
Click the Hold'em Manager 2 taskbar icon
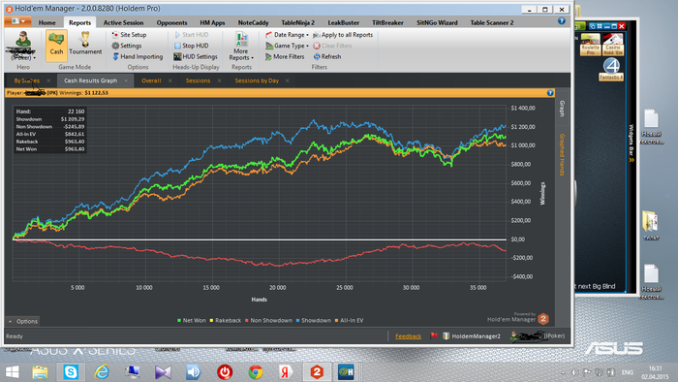pyautogui.click(x=317, y=372)
